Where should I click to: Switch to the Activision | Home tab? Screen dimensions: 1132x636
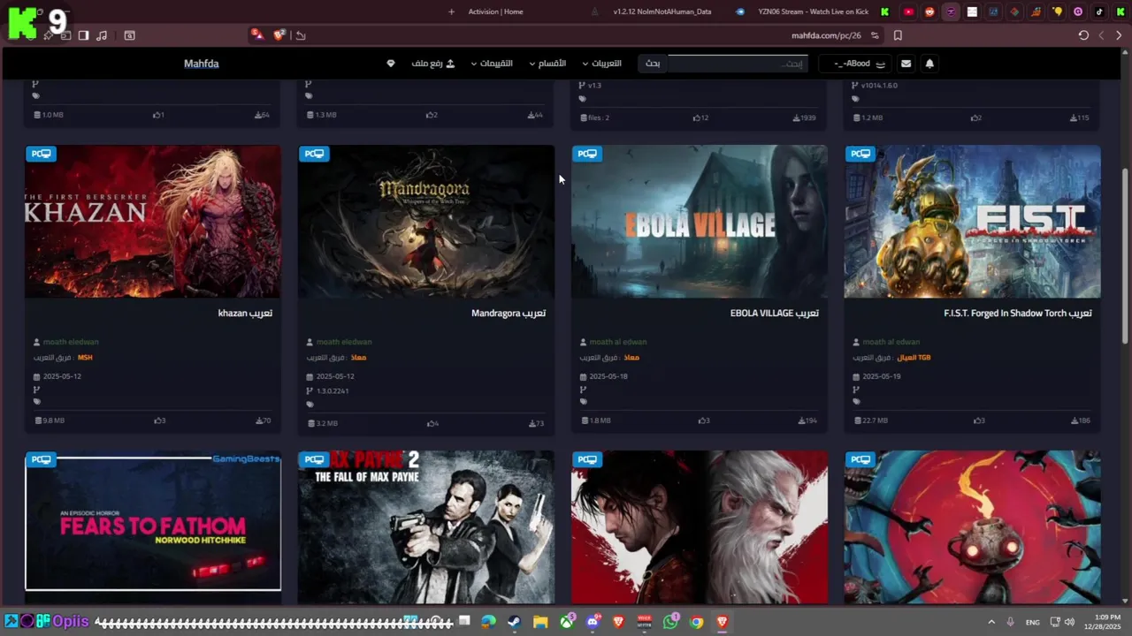click(x=496, y=11)
